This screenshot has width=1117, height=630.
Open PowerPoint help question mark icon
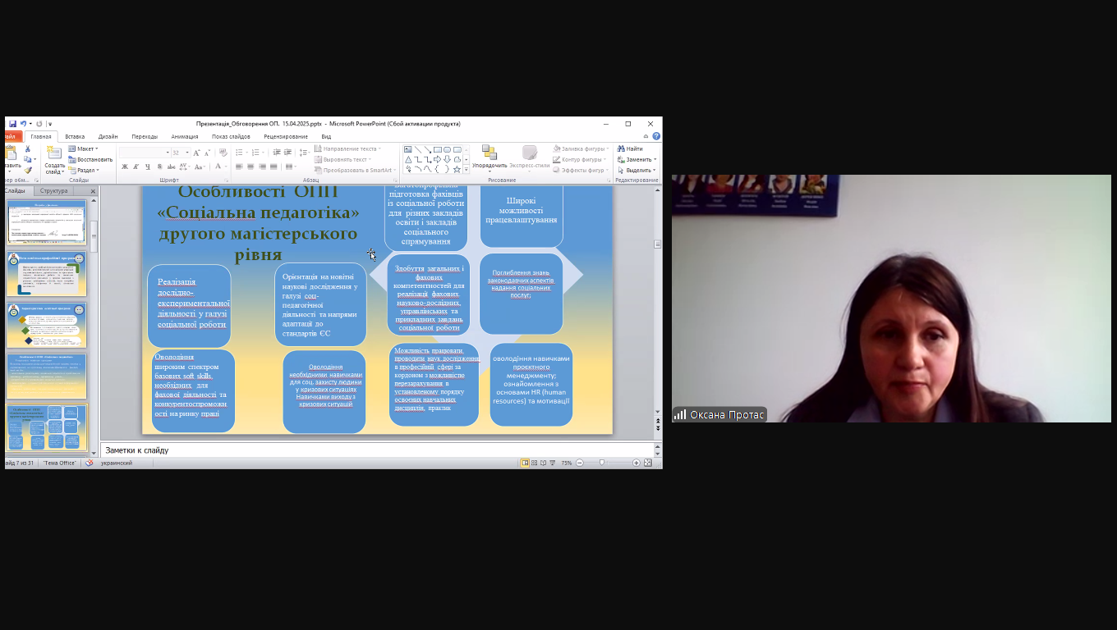pyautogui.click(x=655, y=136)
